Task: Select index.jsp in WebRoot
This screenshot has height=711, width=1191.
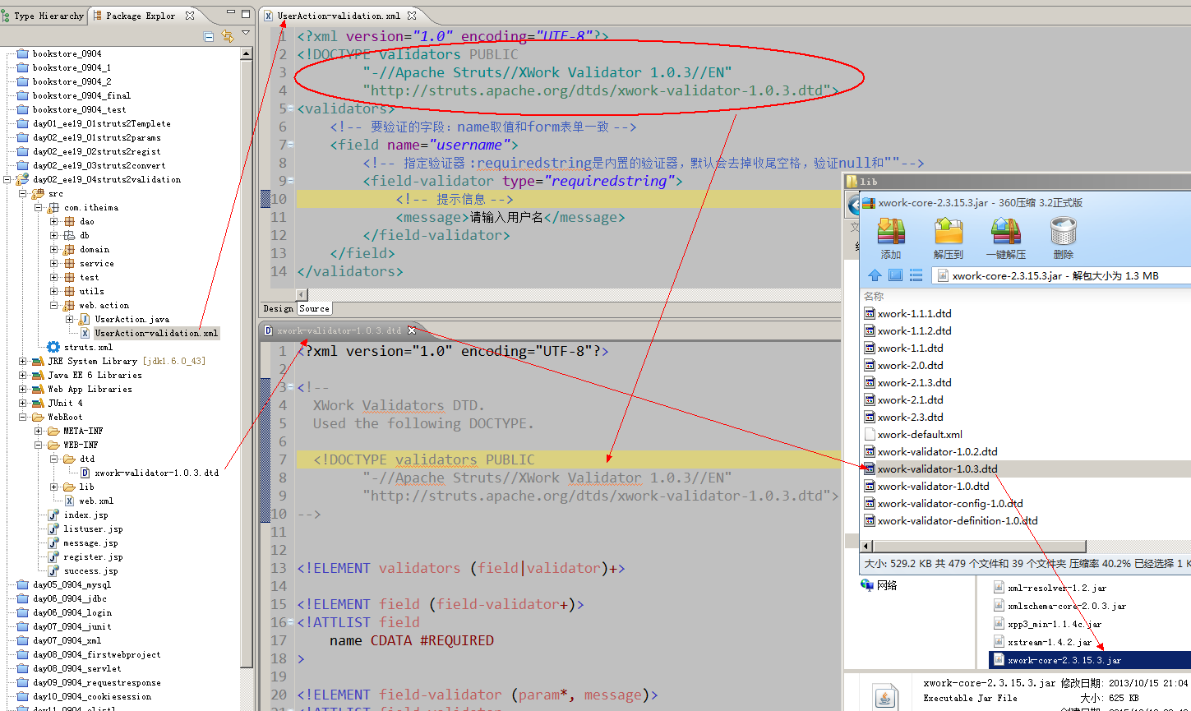Action: (x=85, y=515)
